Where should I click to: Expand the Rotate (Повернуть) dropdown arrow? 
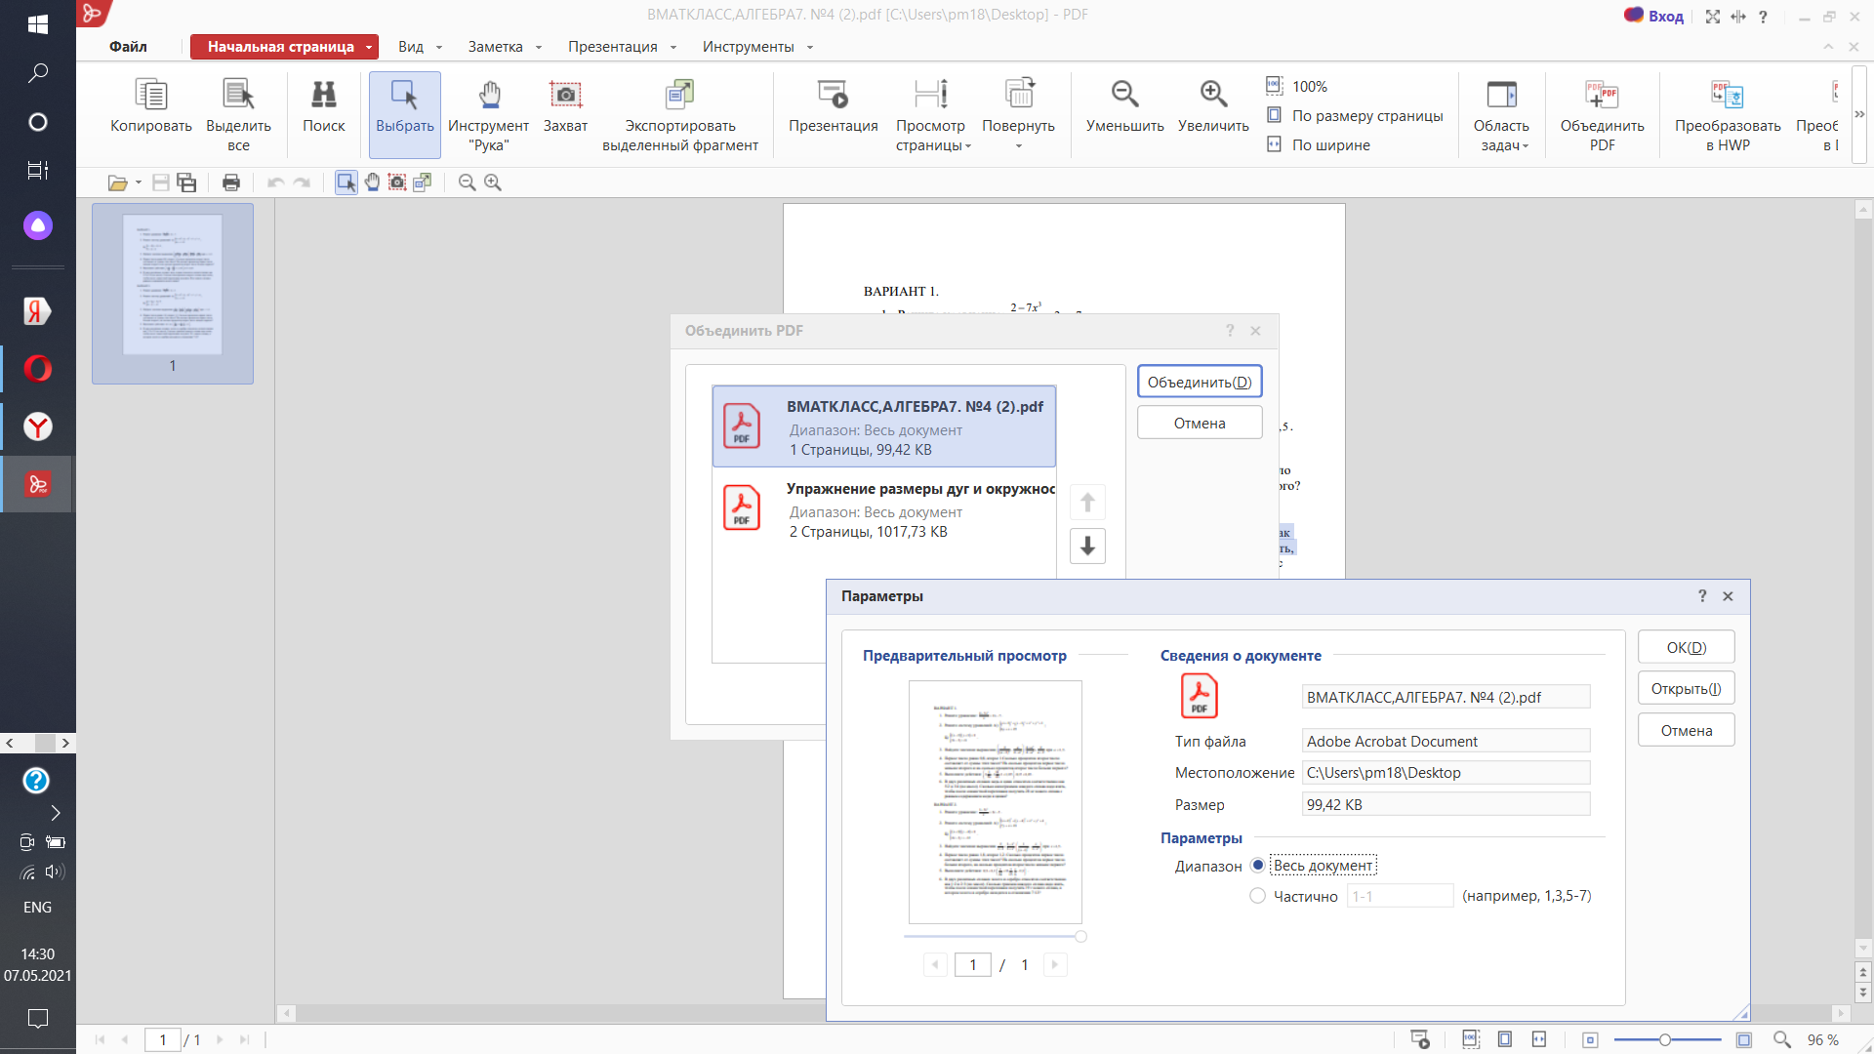[x=1018, y=146]
